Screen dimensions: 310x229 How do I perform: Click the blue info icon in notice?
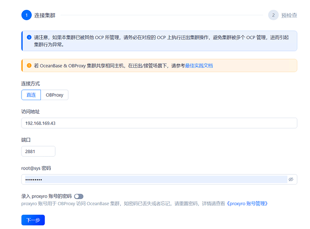tap(29, 37)
